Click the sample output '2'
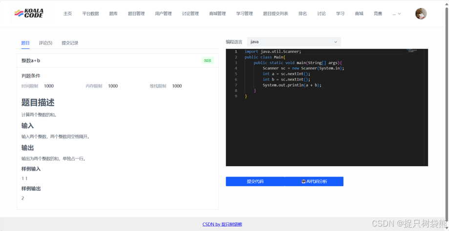This screenshot has width=449, height=231. click(x=22, y=198)
